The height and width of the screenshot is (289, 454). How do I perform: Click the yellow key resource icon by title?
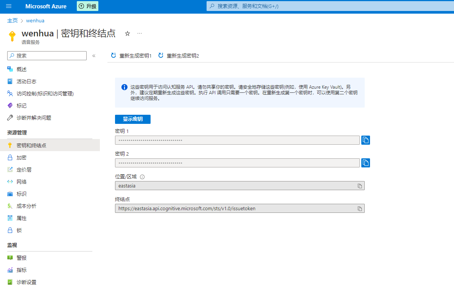12,36
